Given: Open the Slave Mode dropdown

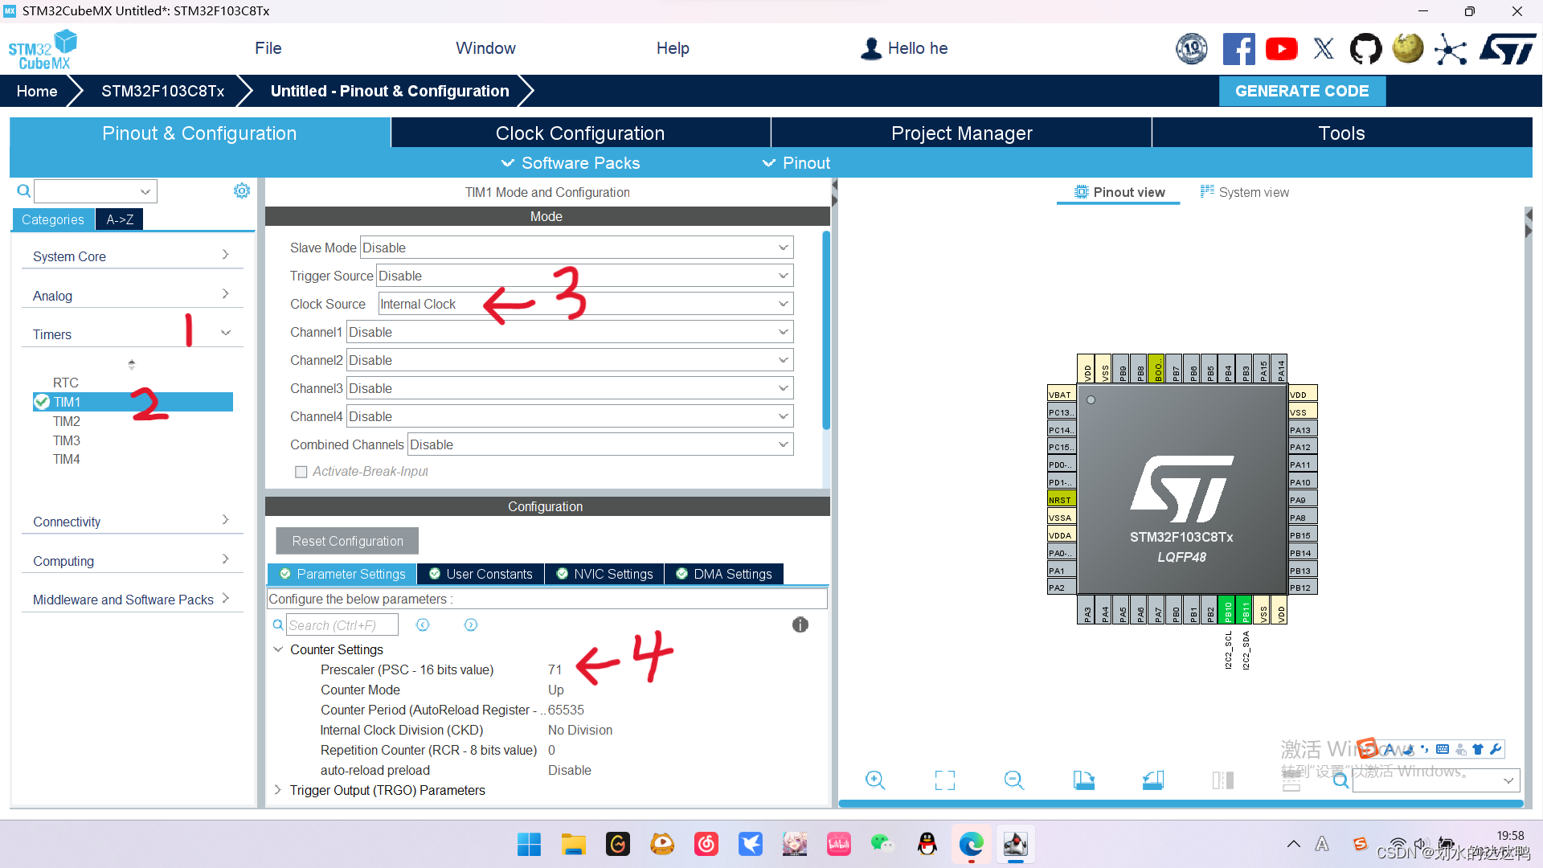Looking at the screenshot, I should 576,248.
